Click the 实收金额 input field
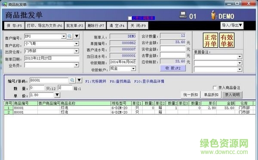Image resolution: width=258 pixels, height=160 pixels. pyautogui.click(x=173, y=49)
